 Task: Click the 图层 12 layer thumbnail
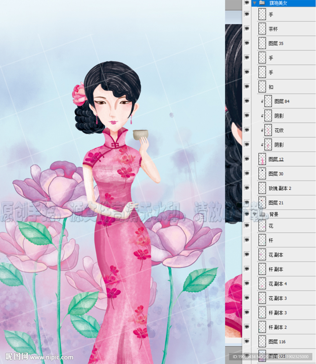[262, 159]
